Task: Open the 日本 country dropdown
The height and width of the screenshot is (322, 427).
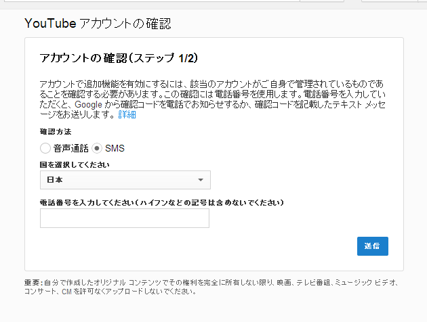Action: tap(125, 180)
